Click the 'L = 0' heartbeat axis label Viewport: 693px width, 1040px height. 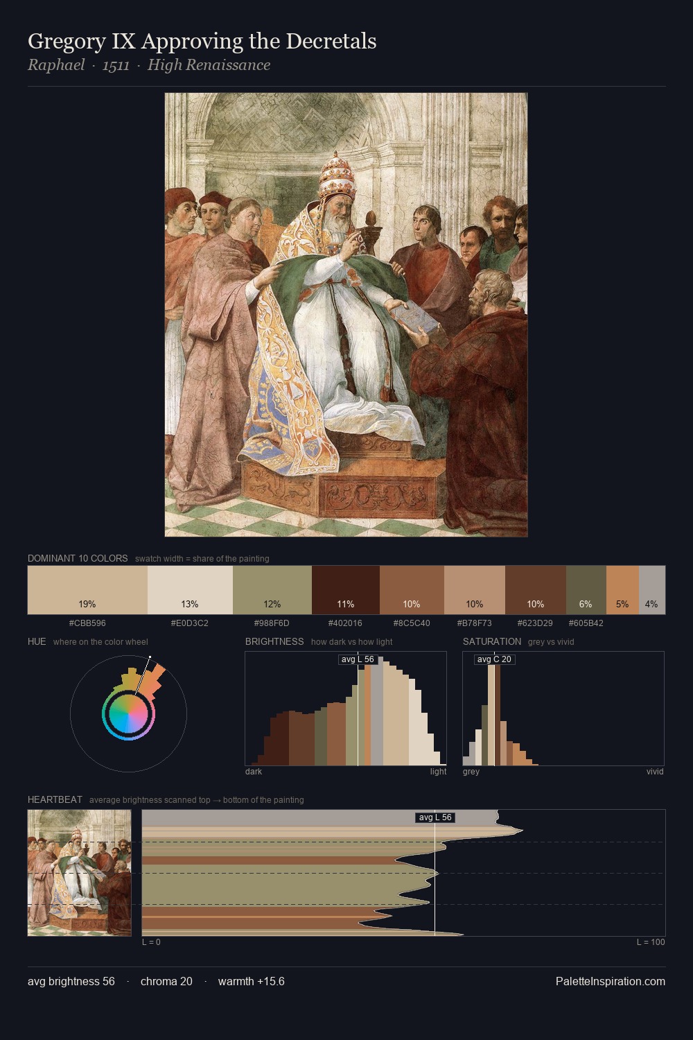pos(151,942)
